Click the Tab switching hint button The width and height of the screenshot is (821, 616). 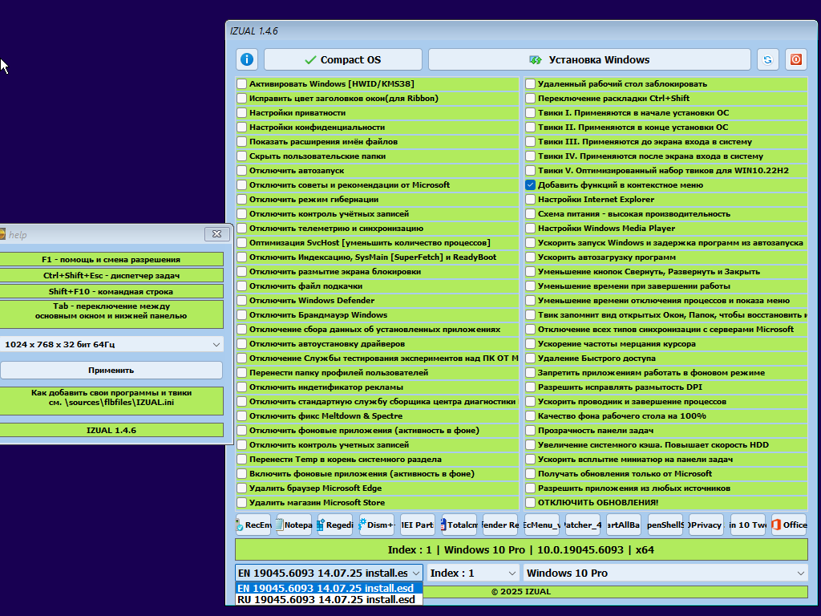111,314
